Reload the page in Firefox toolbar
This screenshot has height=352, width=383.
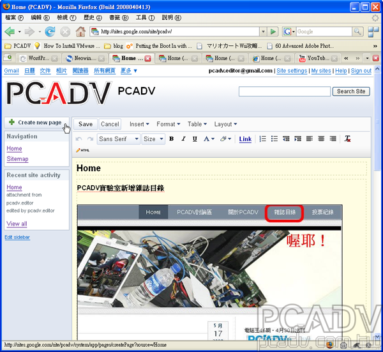click(49, 31)
